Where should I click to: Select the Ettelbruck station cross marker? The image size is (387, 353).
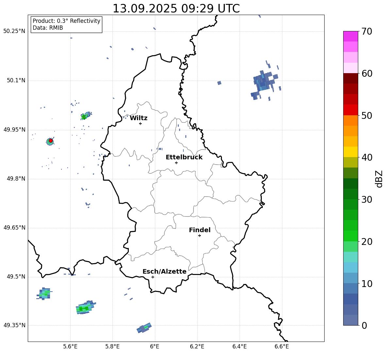176,163
